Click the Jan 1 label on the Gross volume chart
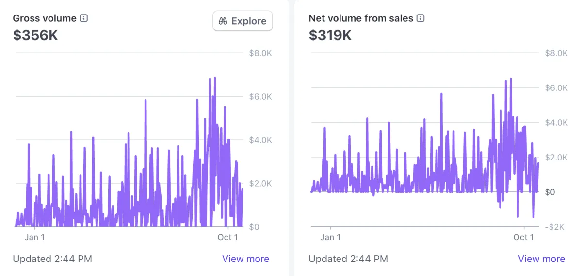Image resolution: width=582 pixels, height=276 pixels. 34,237
